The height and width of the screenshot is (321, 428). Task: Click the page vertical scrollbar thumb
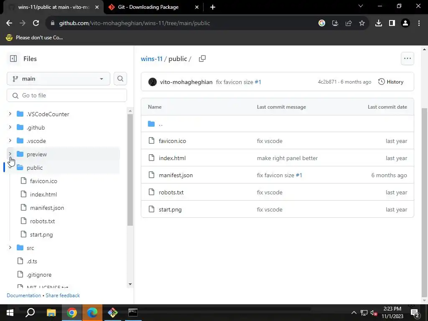[x=424, y=202]
